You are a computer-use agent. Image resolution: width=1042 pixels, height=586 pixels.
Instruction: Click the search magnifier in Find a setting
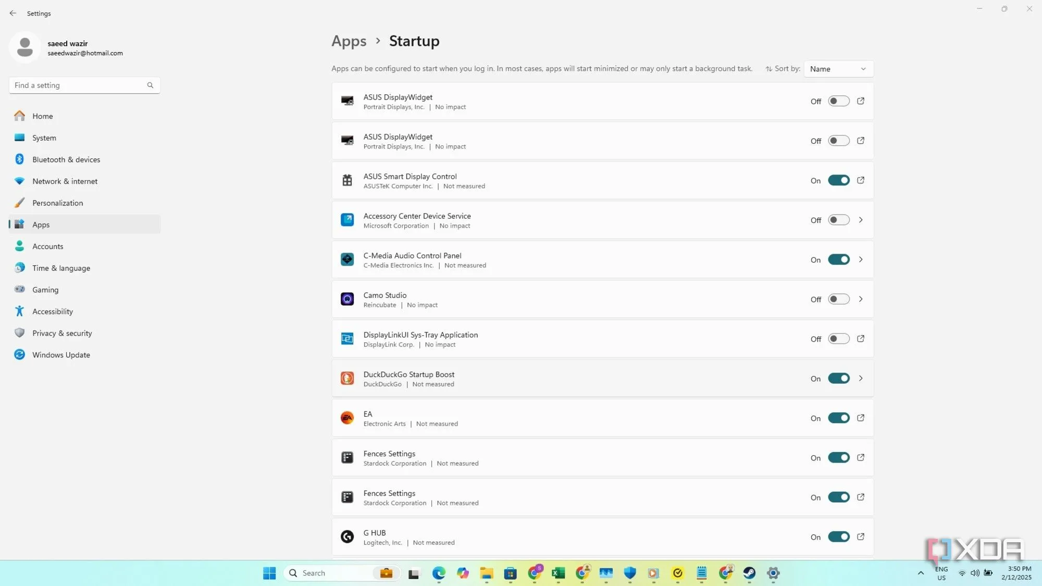pyautogui.click(x=150, y=85)
